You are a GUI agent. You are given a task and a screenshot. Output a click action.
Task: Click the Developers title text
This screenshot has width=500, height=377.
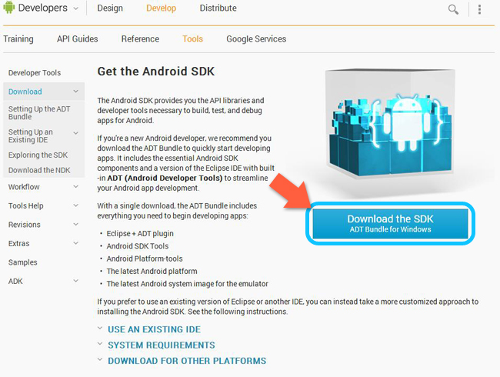tap(43, 8)
